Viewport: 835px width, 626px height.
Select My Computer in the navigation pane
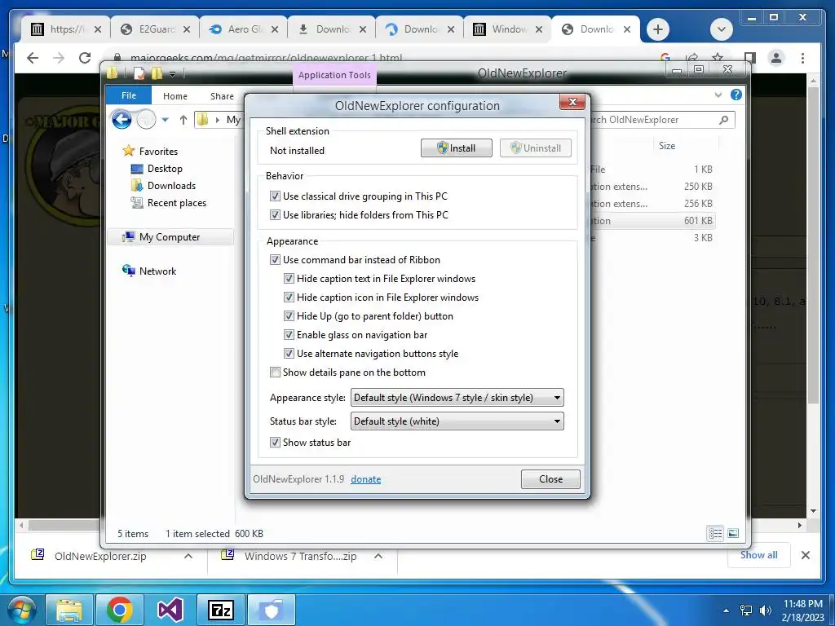click(x=170, y=237)
